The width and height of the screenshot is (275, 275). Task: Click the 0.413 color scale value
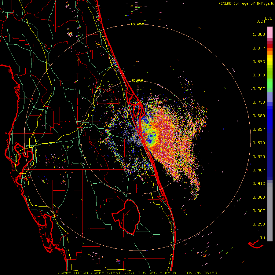(x=259, y=184)
